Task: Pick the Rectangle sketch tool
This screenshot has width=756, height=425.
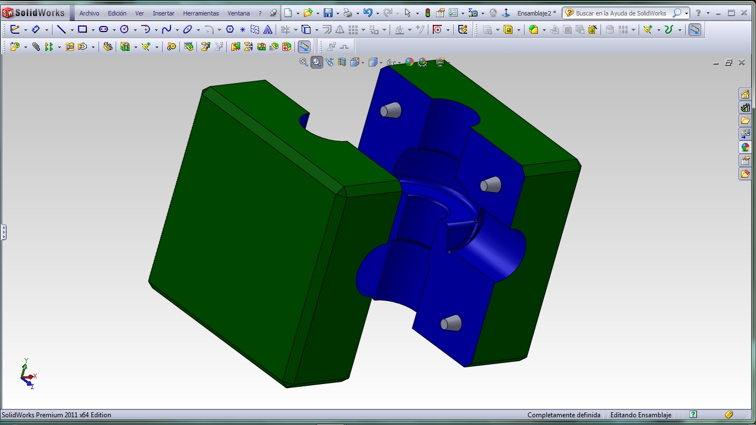Action: coord(82,29)
